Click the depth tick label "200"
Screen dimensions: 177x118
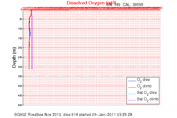[20, 48]
